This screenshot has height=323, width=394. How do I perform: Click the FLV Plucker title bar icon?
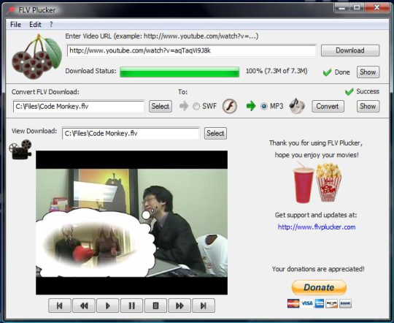pyautogui.click(x=11, y=10)
